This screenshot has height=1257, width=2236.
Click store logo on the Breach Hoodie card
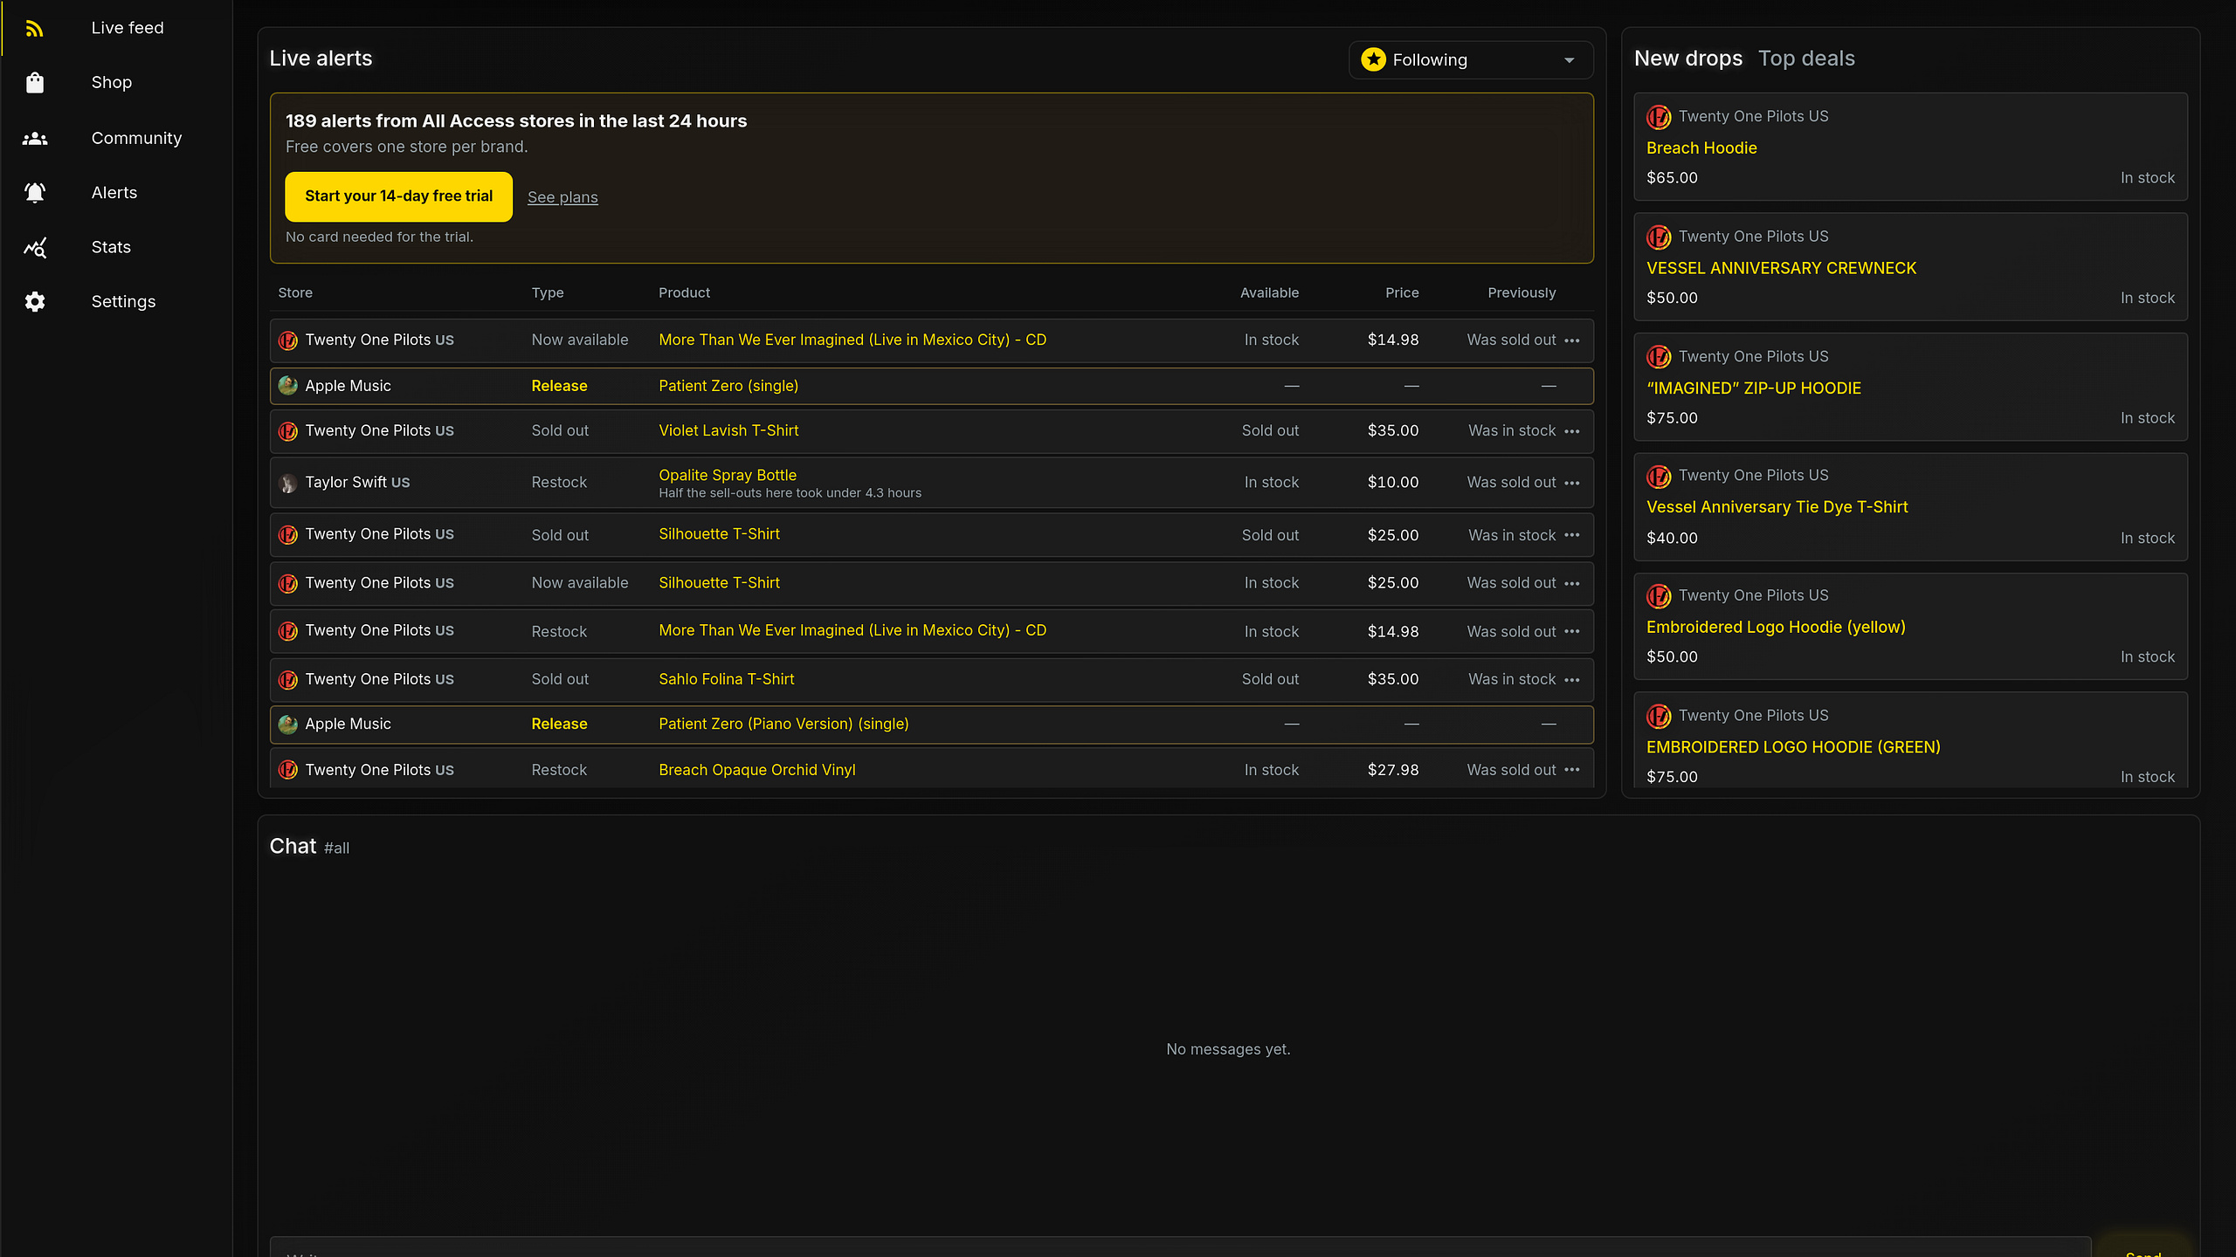tap(1659, 117)
